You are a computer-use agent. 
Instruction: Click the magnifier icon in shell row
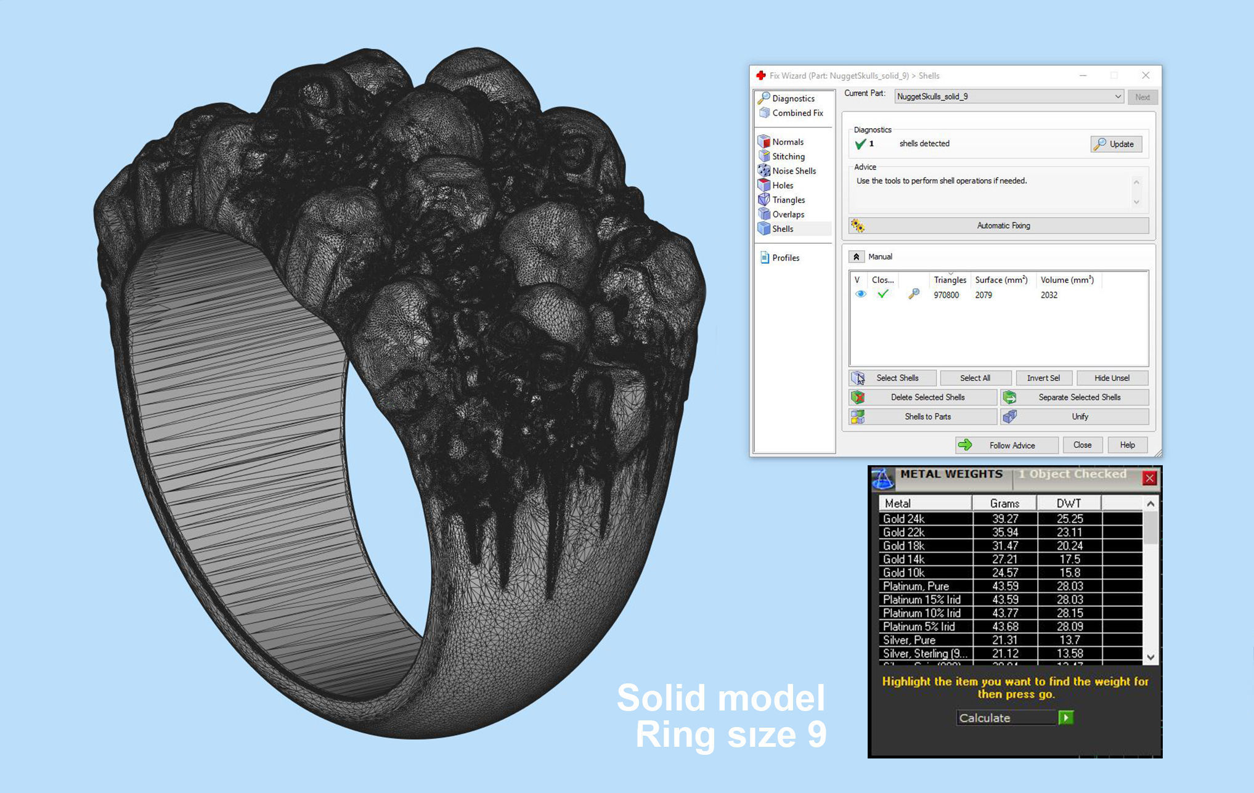pos(914,295)
